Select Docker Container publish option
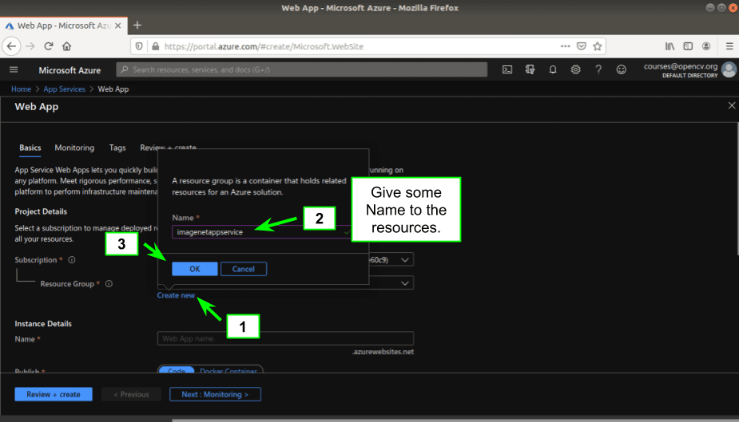This screenshot has height=422, width=739. (228, 370)
